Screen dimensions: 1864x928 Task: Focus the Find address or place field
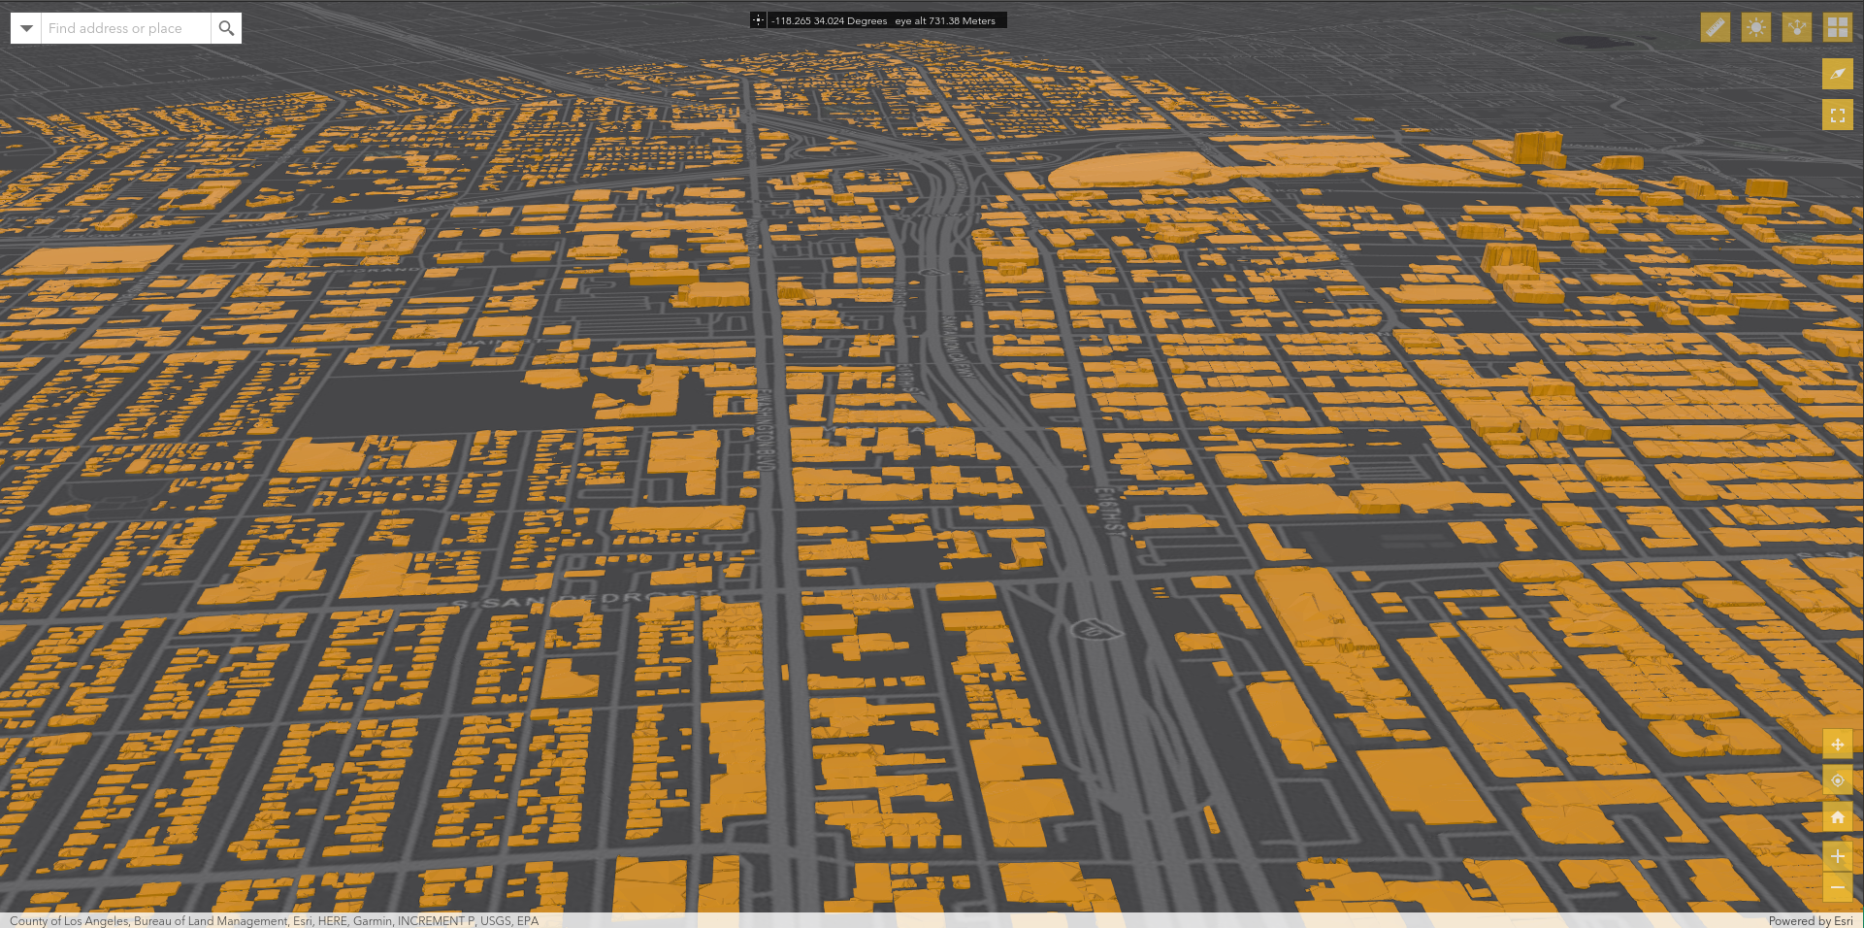point(126,28)
